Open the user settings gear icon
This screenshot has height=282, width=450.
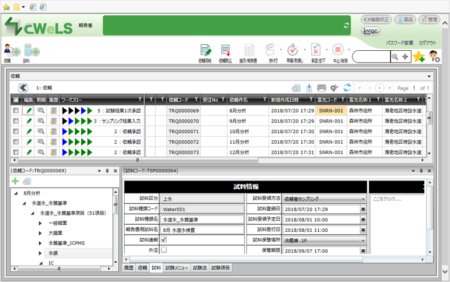(434, 56)
